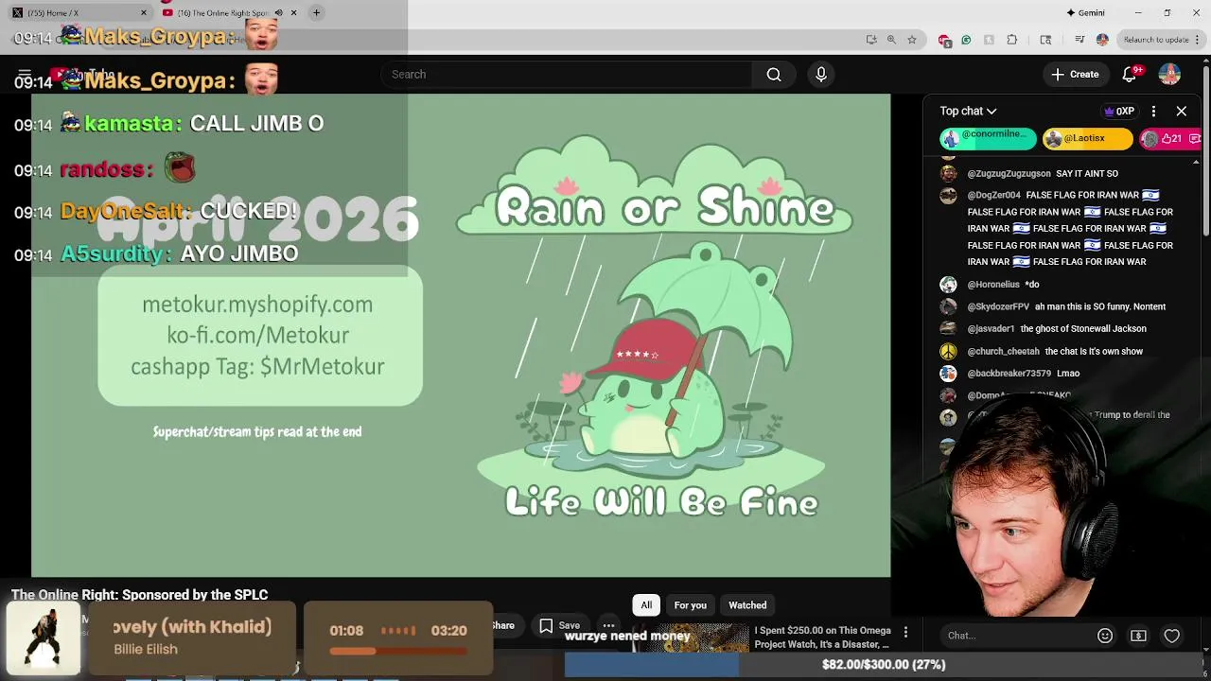This screenshot has width=1211, height=681.
Task: Open the YouTube account avatar menu
Action: tap(1169, 75)
